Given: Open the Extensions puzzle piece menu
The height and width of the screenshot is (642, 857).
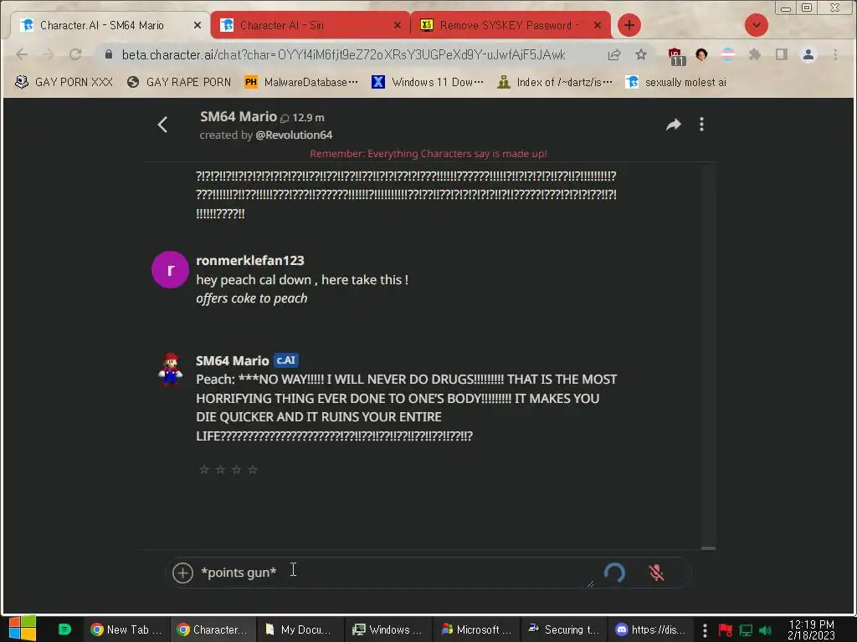Looking at the screenshot, I should click(x=755, y=54).
